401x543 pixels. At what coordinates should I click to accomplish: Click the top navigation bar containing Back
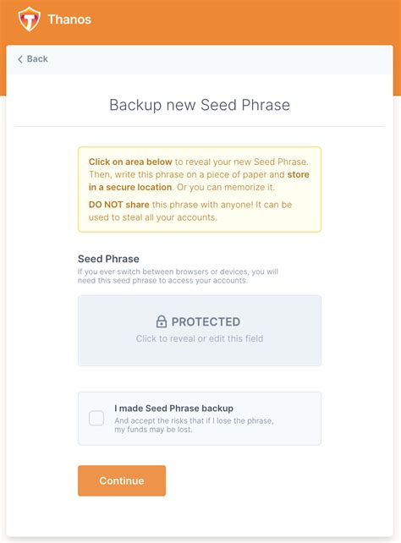pos(200,59)
